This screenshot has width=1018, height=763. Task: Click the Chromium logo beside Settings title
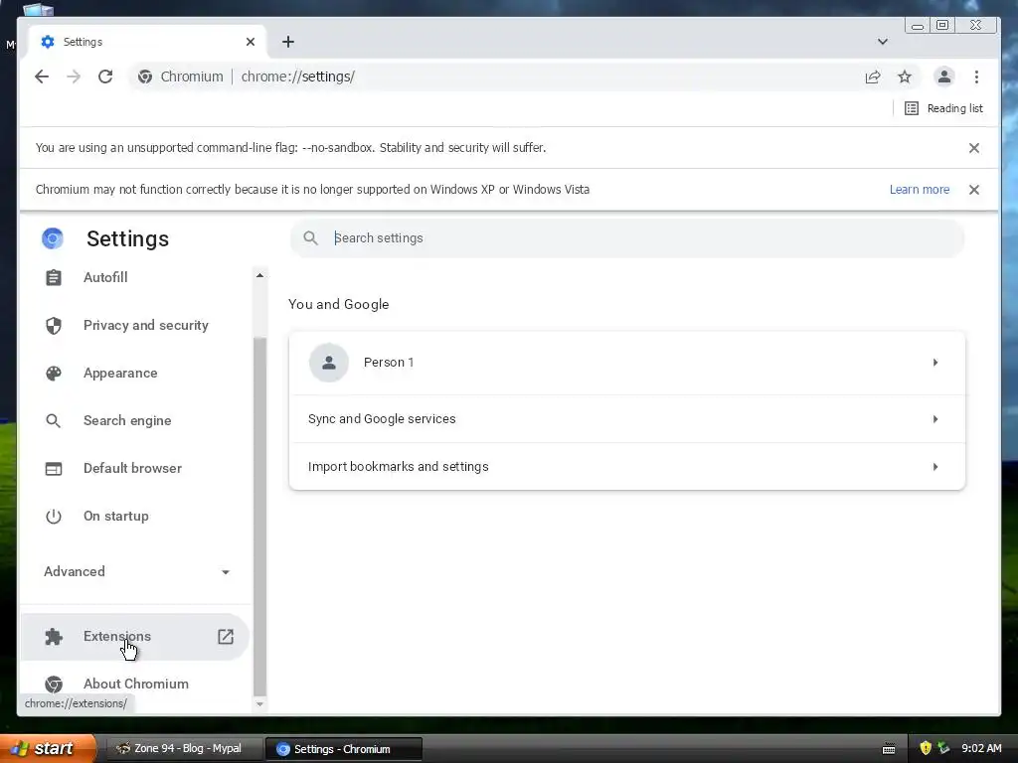click(53, 238)
